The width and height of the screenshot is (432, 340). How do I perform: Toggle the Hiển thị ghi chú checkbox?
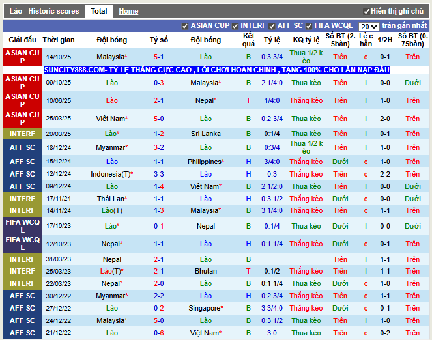(366, 11)
